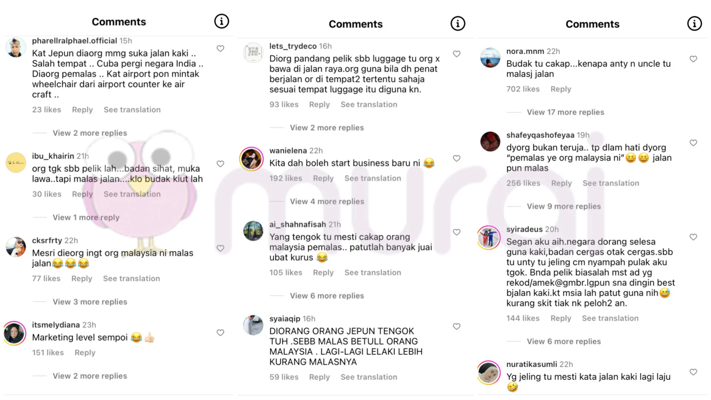Like nora.mnm's comment with the heart
The image size is (711, 400).
[693, 59]
